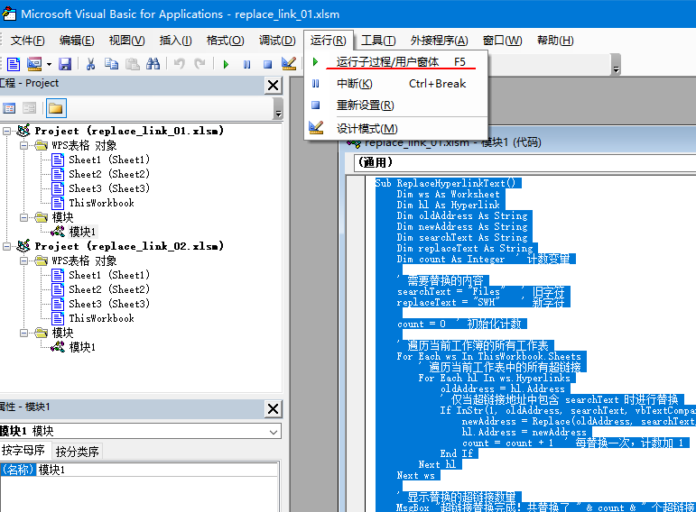Collapse 模块 folder under replace_link_02
This screenshot has height=512, width=696.
(24, 333)
